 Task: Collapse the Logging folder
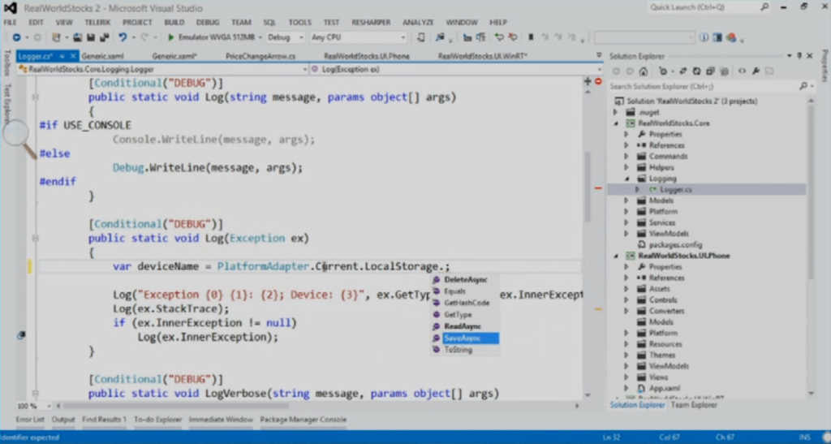point(627,179)
